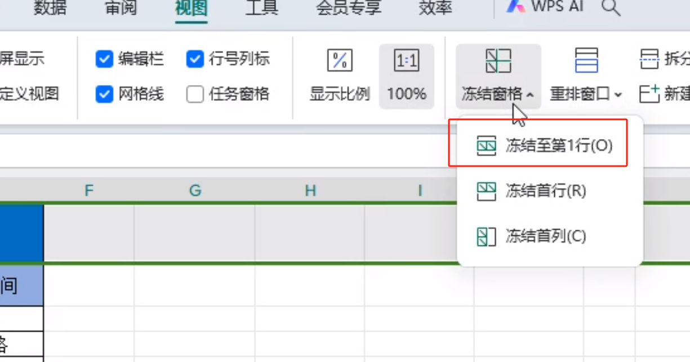The image size is (690, 362).
Task: Open the 效率 tab
Action: point(436,8)
